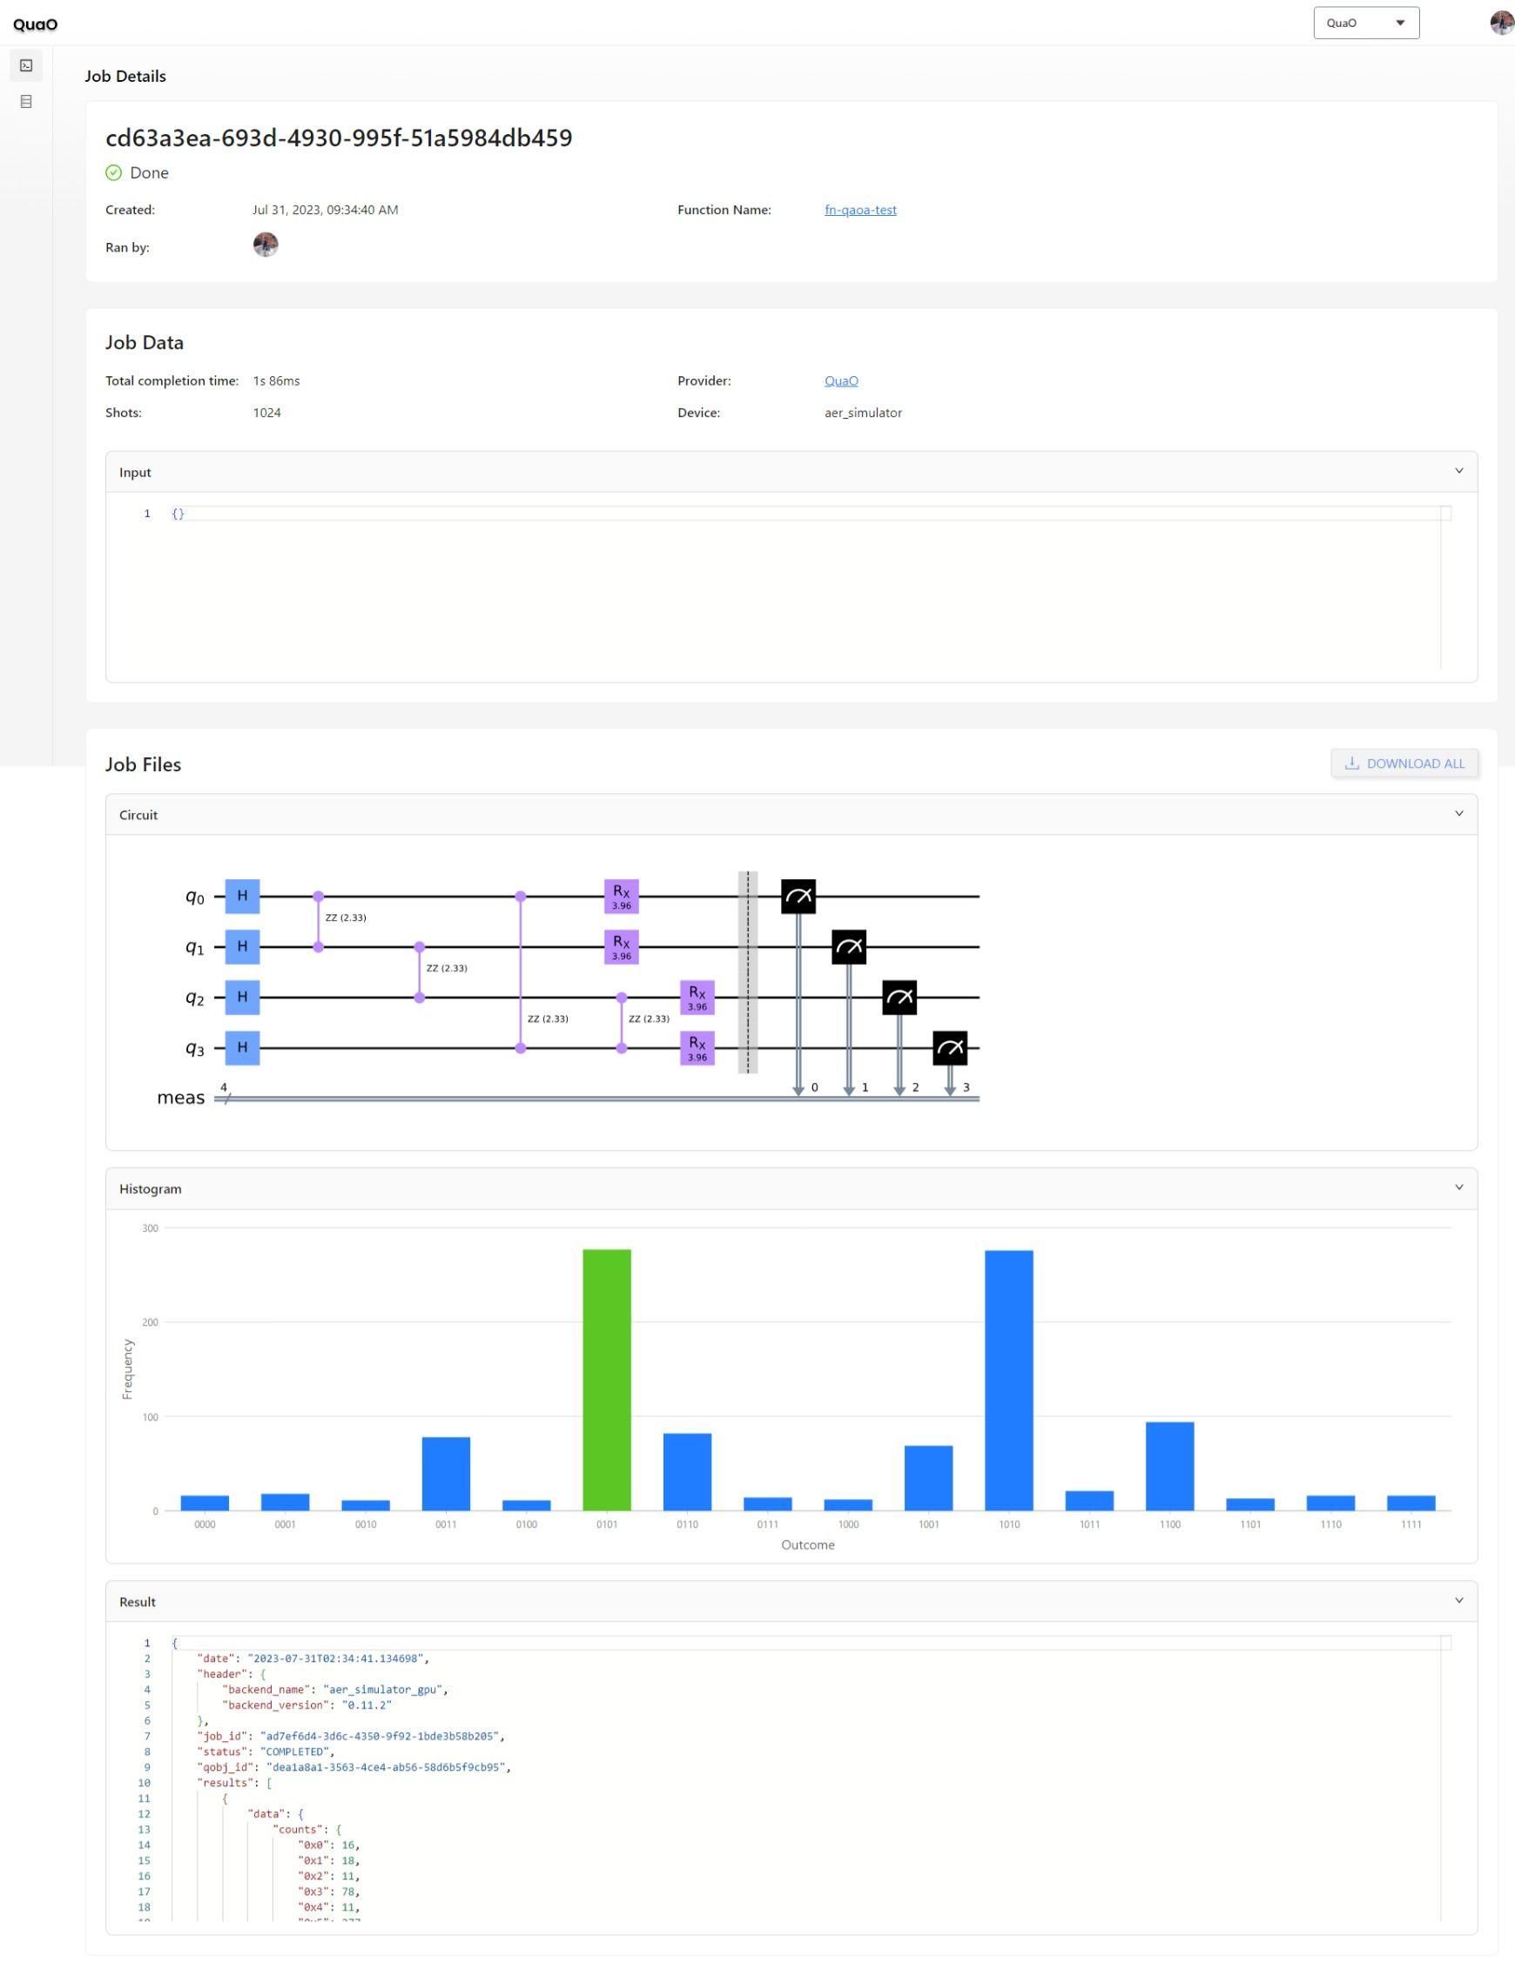Collapse the Result panel
The height and width of the screenshot is (1970, 1515).
click(1458, 1600)
